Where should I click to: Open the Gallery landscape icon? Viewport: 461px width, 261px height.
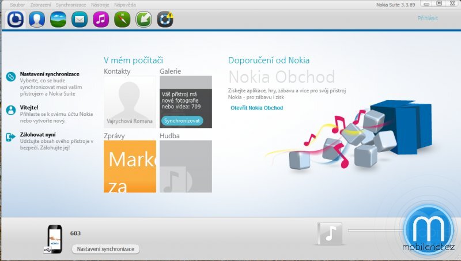[x=58, y=20]
